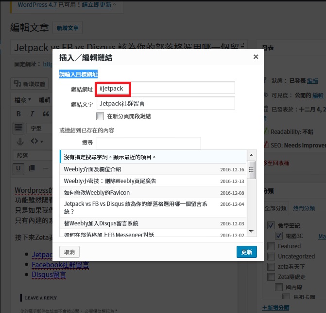Click the link URL field containing #jetpack
Image resolution: width=326 pixels, height=313 pixels.
pyautogui.click(x=166, y=88)
